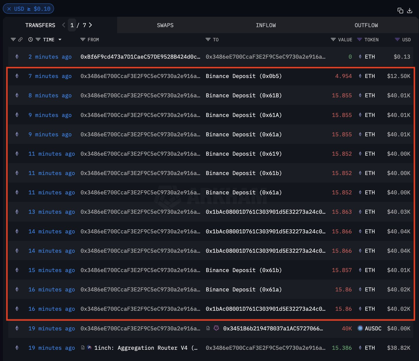This screenshot has height=361, width=419.
Task: Click the 1inch unicorn icon
Action: pyautogui.click(x=89, y=348)
